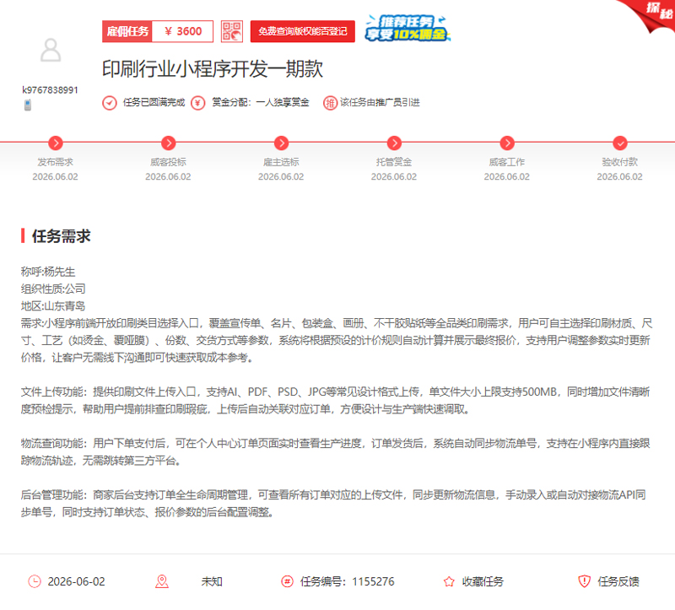Click the 物流查询功能 paragraph
675x610 pixels.
335,452
